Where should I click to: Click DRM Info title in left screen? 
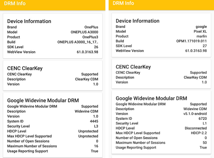[x=15, y=3]
